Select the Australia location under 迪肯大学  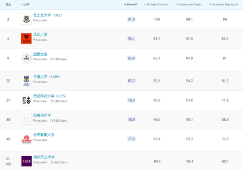coord(40,59)
